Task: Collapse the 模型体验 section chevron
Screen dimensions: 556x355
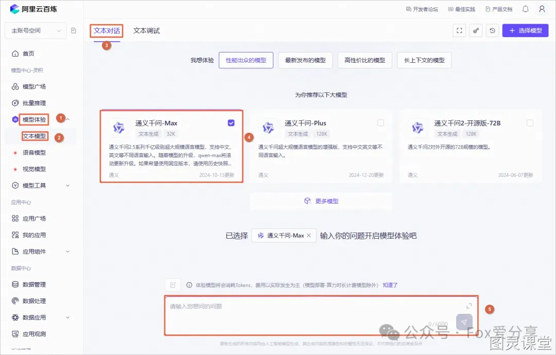Action: click(68, 119)
